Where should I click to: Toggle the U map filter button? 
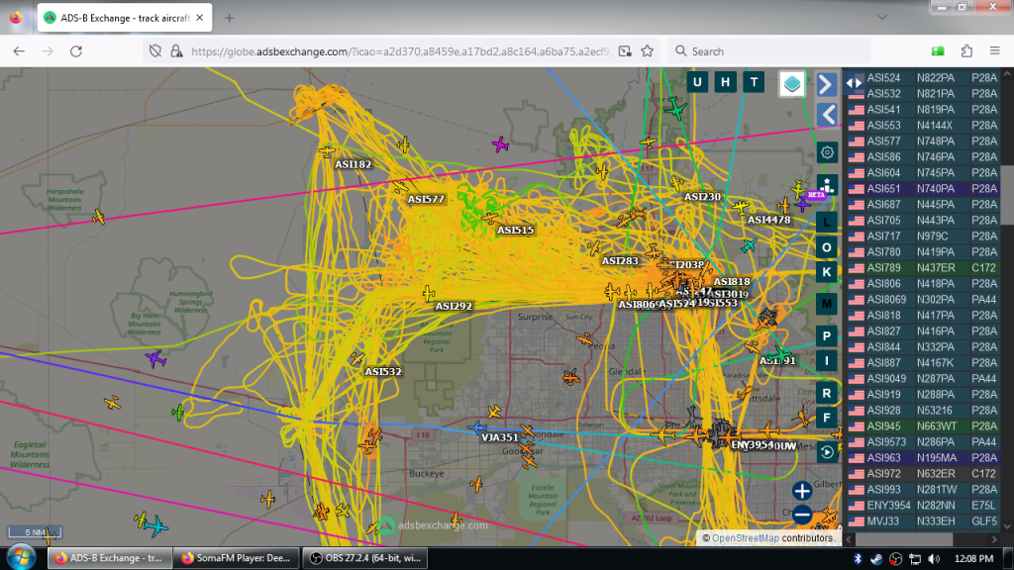[697, 82]
